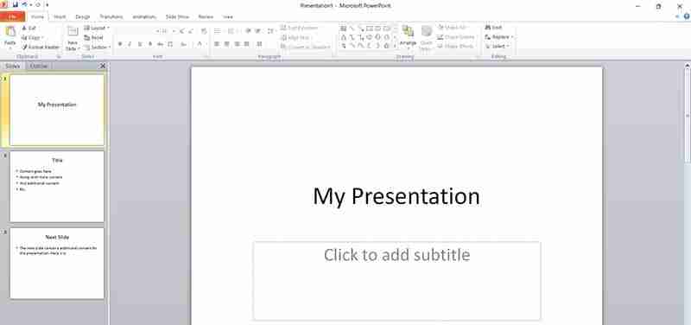
Task: Clear all text formatting
Action: tap(204, 31)
